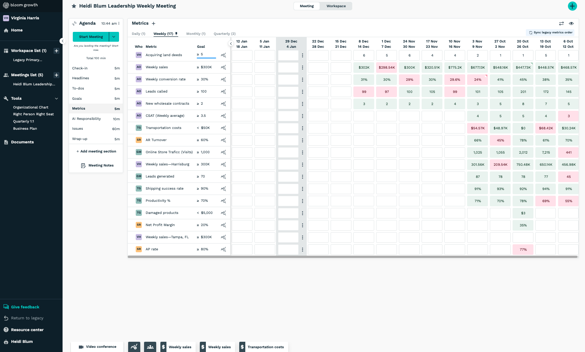This screenshot has width=585, height=352.
Task: Click the attendees group icon in bottom bar
Action: tap(151, 347)
